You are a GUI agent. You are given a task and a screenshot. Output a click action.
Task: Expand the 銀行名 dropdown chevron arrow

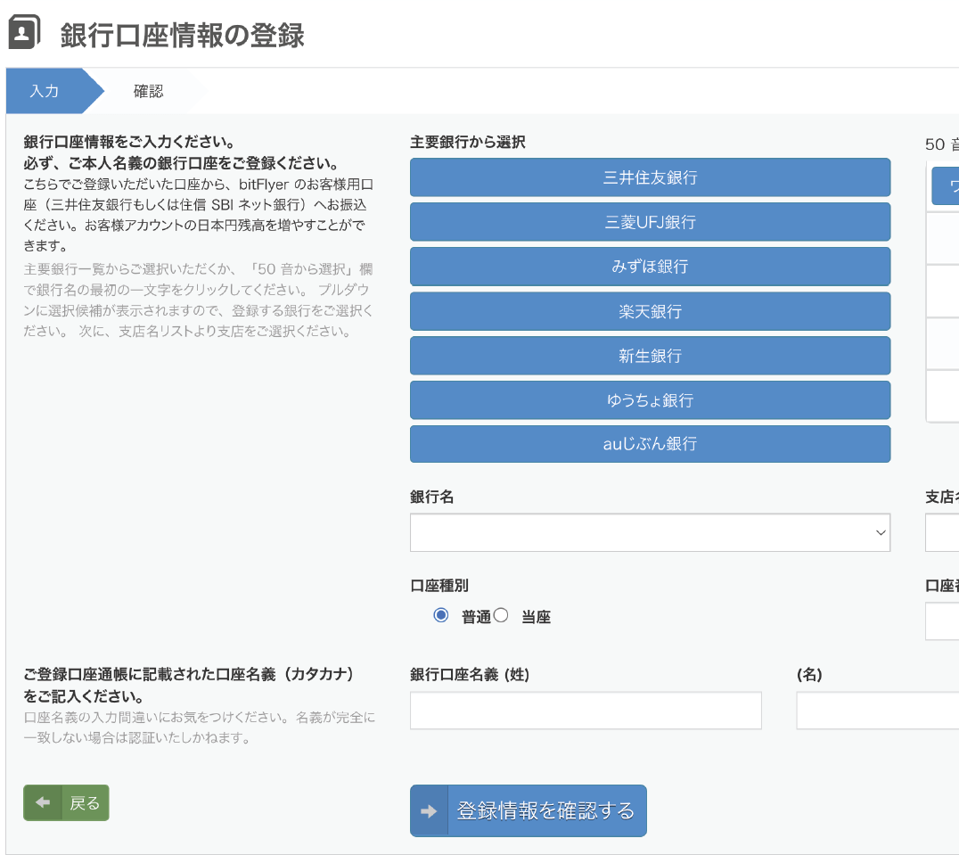[x=881, y=532]
